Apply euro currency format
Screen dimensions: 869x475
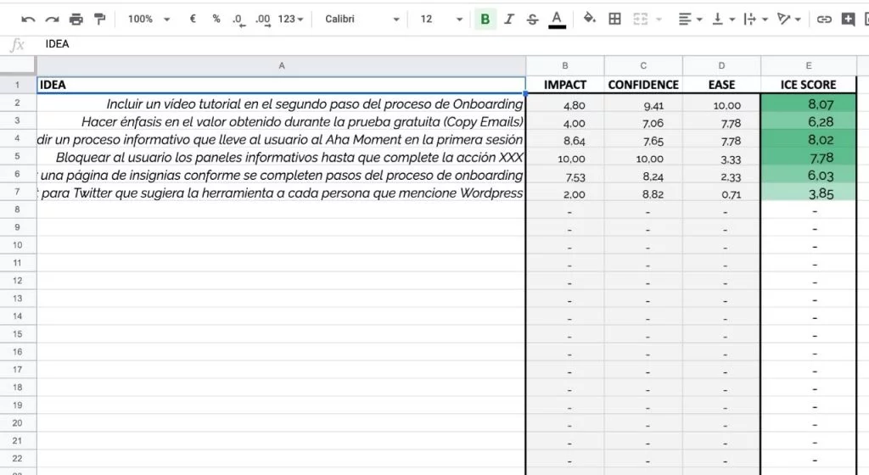pyautogui.click(x=193, y=19)
